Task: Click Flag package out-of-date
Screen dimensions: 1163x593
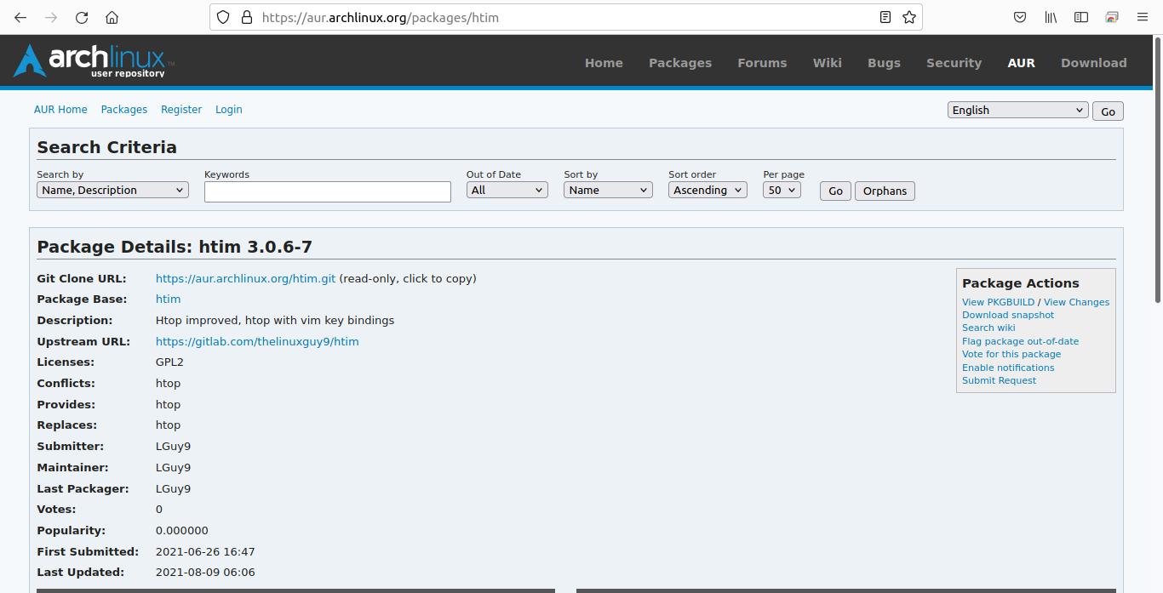Action: click(1020, 341)
